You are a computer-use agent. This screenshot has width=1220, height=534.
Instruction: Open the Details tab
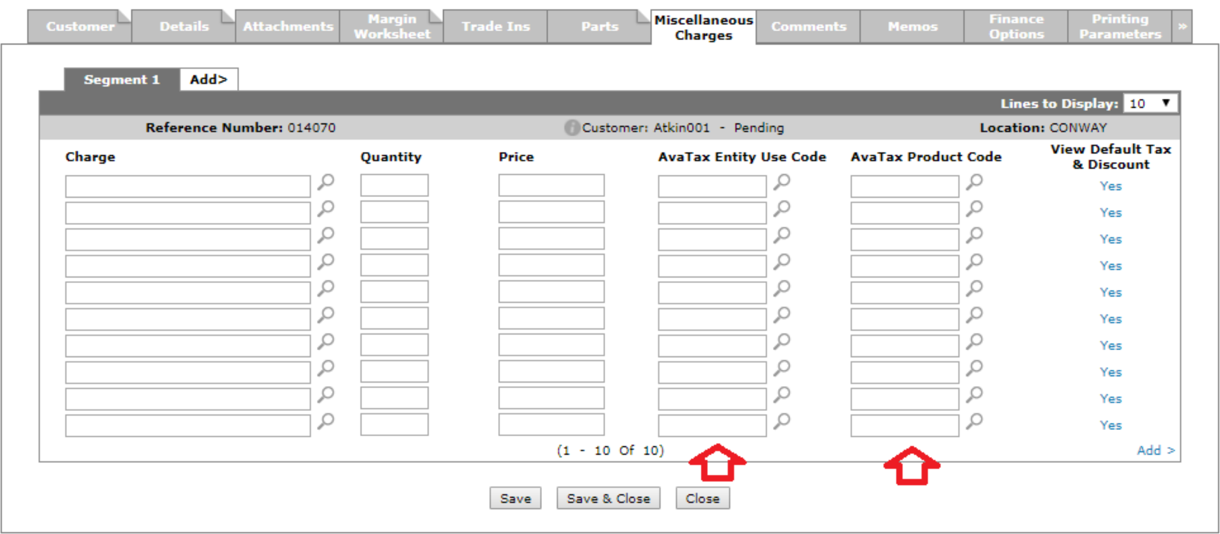184,26
